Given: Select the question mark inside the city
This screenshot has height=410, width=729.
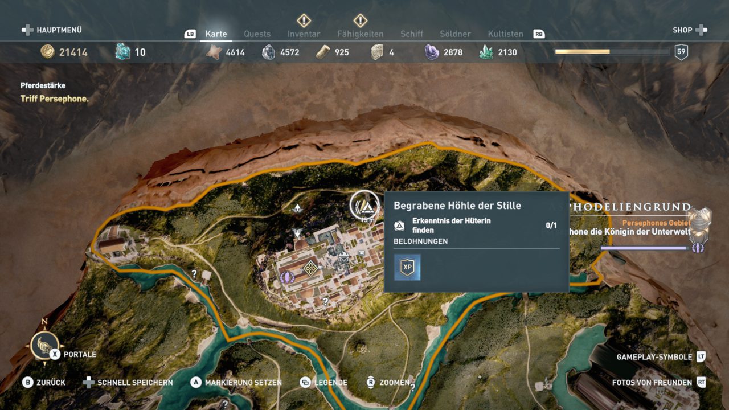Looking at the screenshot, I should coord(326,301).
